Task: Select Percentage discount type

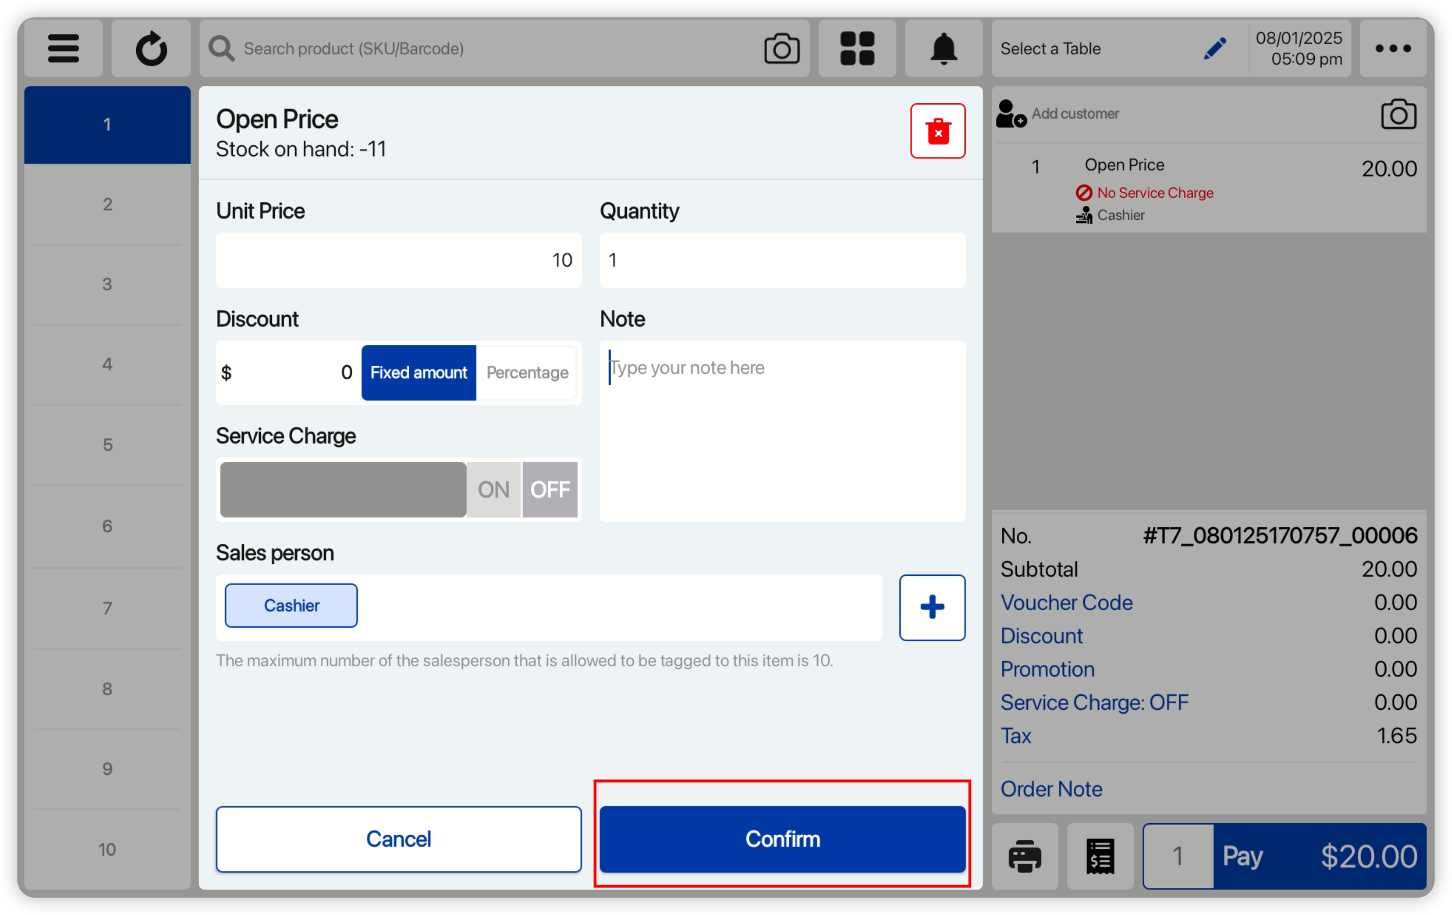Action: [x=527, y=373]
